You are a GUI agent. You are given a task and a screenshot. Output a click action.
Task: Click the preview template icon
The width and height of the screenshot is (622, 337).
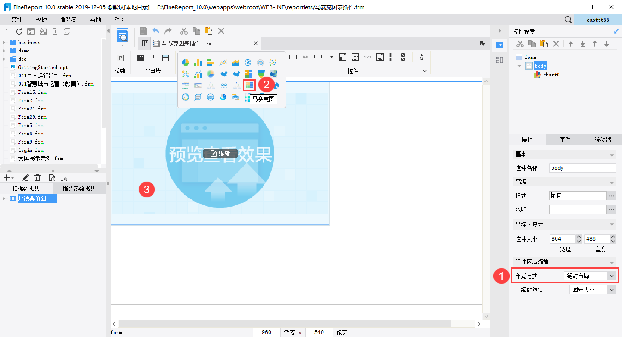[122, 35]
